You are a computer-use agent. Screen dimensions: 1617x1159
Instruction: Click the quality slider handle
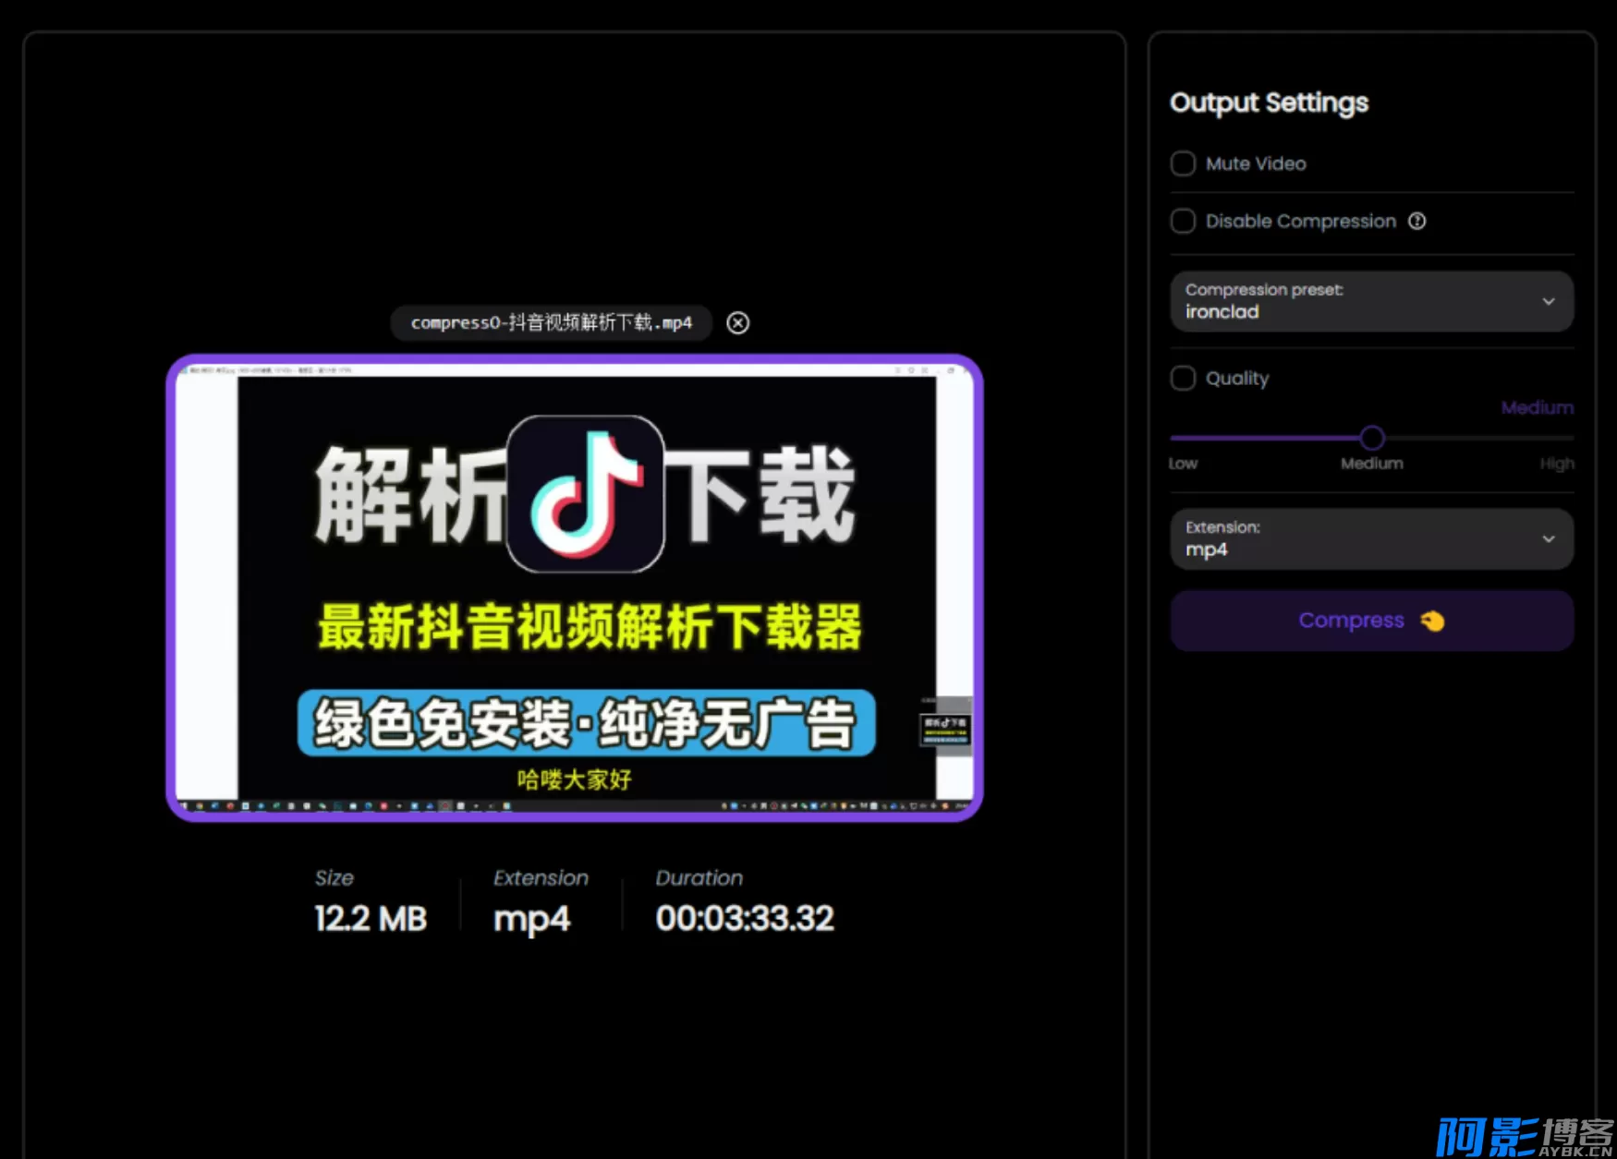[1372, 438]
